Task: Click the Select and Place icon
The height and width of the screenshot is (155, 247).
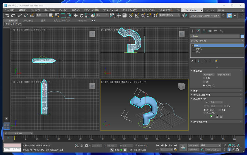Action: (x=93, y=15)
